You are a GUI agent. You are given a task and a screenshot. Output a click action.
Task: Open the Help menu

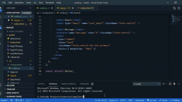59,3
